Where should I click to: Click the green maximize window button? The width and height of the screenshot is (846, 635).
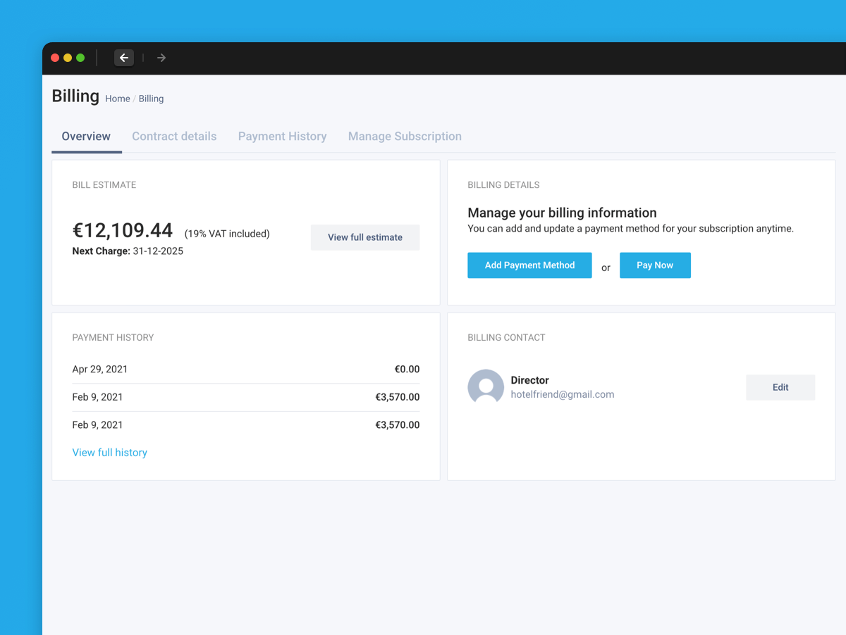[80, 58]
